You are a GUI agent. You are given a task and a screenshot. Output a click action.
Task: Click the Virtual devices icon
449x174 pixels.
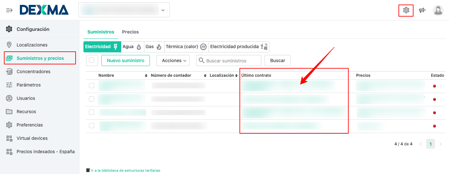[x=9, y=138]
